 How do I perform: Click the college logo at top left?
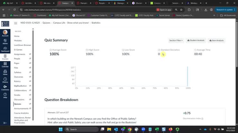click(x=5, y=24)
